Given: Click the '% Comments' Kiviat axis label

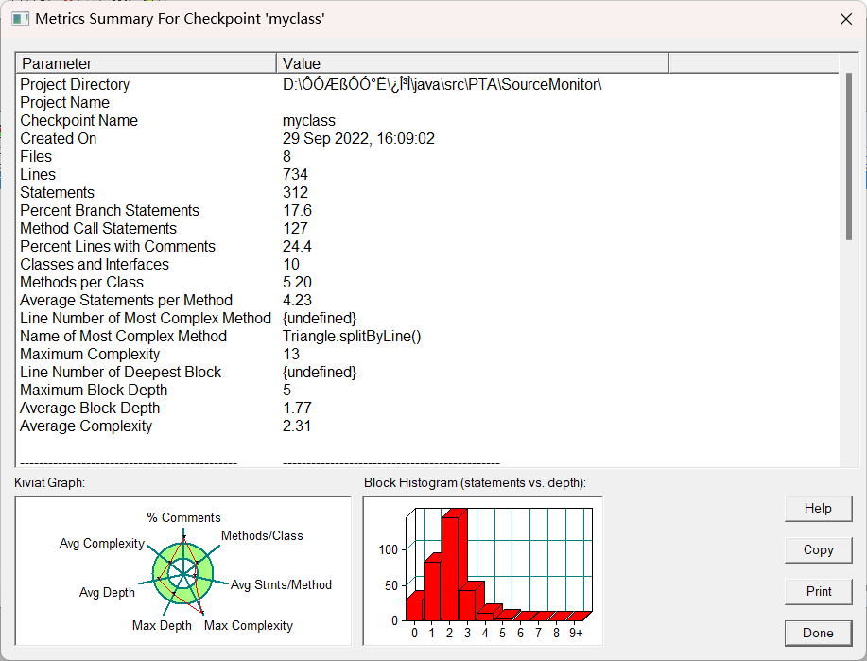Looking at the screenshot, I should point(183,518).
